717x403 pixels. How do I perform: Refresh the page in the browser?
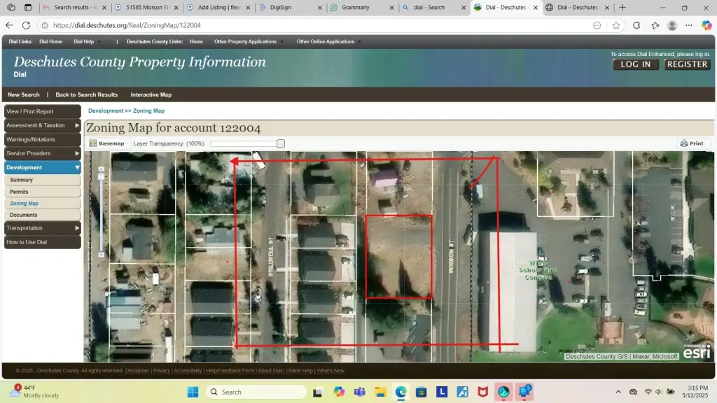point(26,25)
